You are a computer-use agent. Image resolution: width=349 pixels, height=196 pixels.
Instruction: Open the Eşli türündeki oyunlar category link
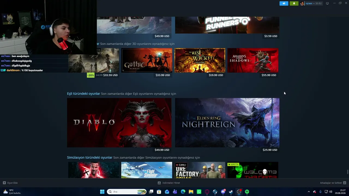coord(83,94)
